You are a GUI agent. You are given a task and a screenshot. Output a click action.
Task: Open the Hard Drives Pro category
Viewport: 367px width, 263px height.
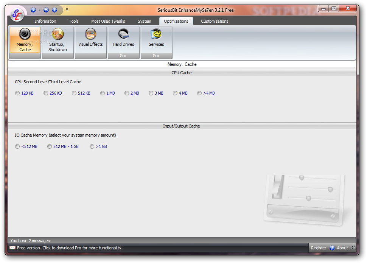click(x=124, y=42)
